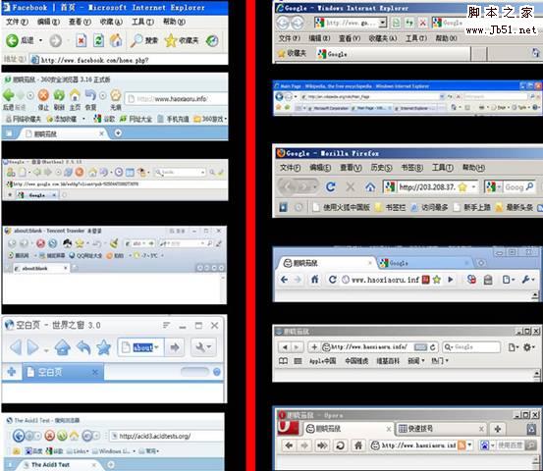543x471 pixels.
Task: Open forward arrow history dropdown in 世界之窗
Action: point(46,350)
